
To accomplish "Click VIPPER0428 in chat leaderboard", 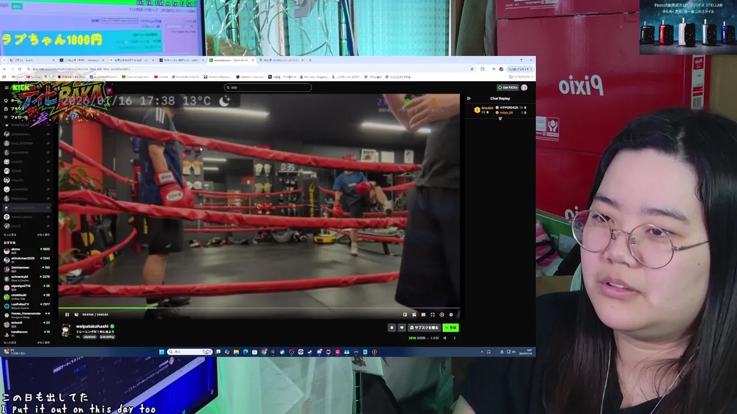I will pyautogui.click(x=510, y=108).
